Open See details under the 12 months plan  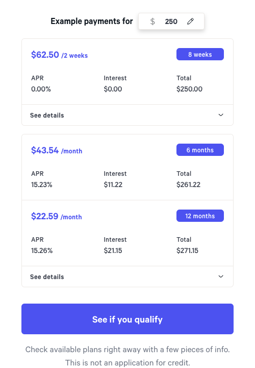(127, 277)
